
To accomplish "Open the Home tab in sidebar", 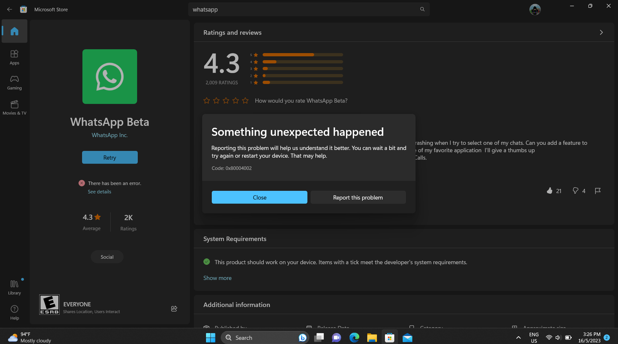I will tap(14, 31).
